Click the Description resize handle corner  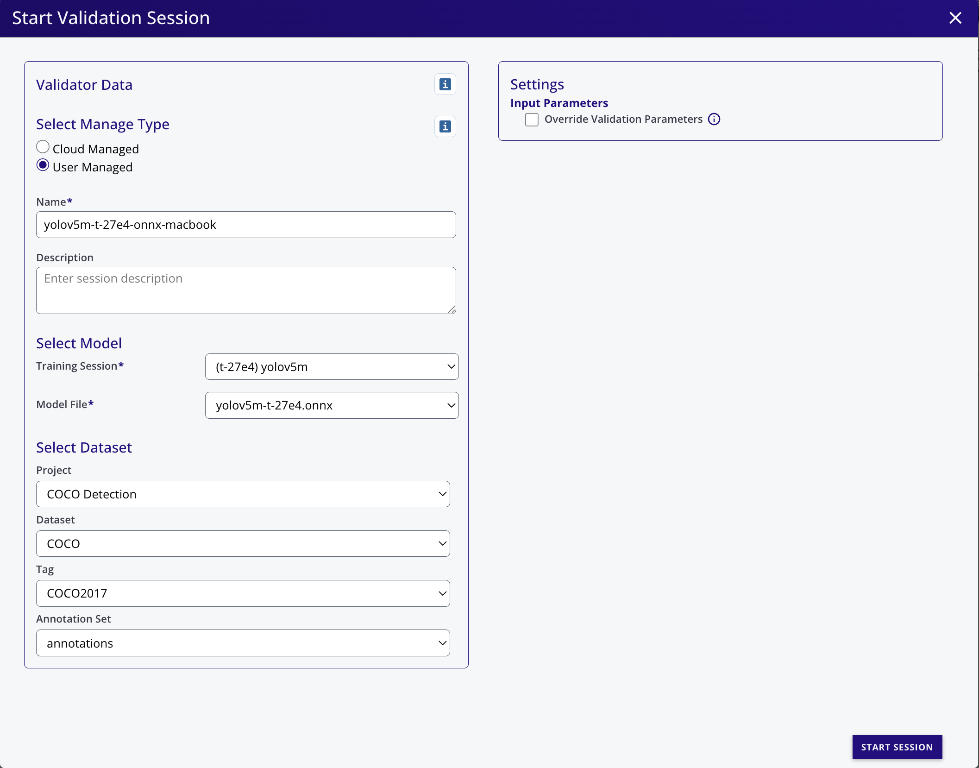[x=452, y=310]
